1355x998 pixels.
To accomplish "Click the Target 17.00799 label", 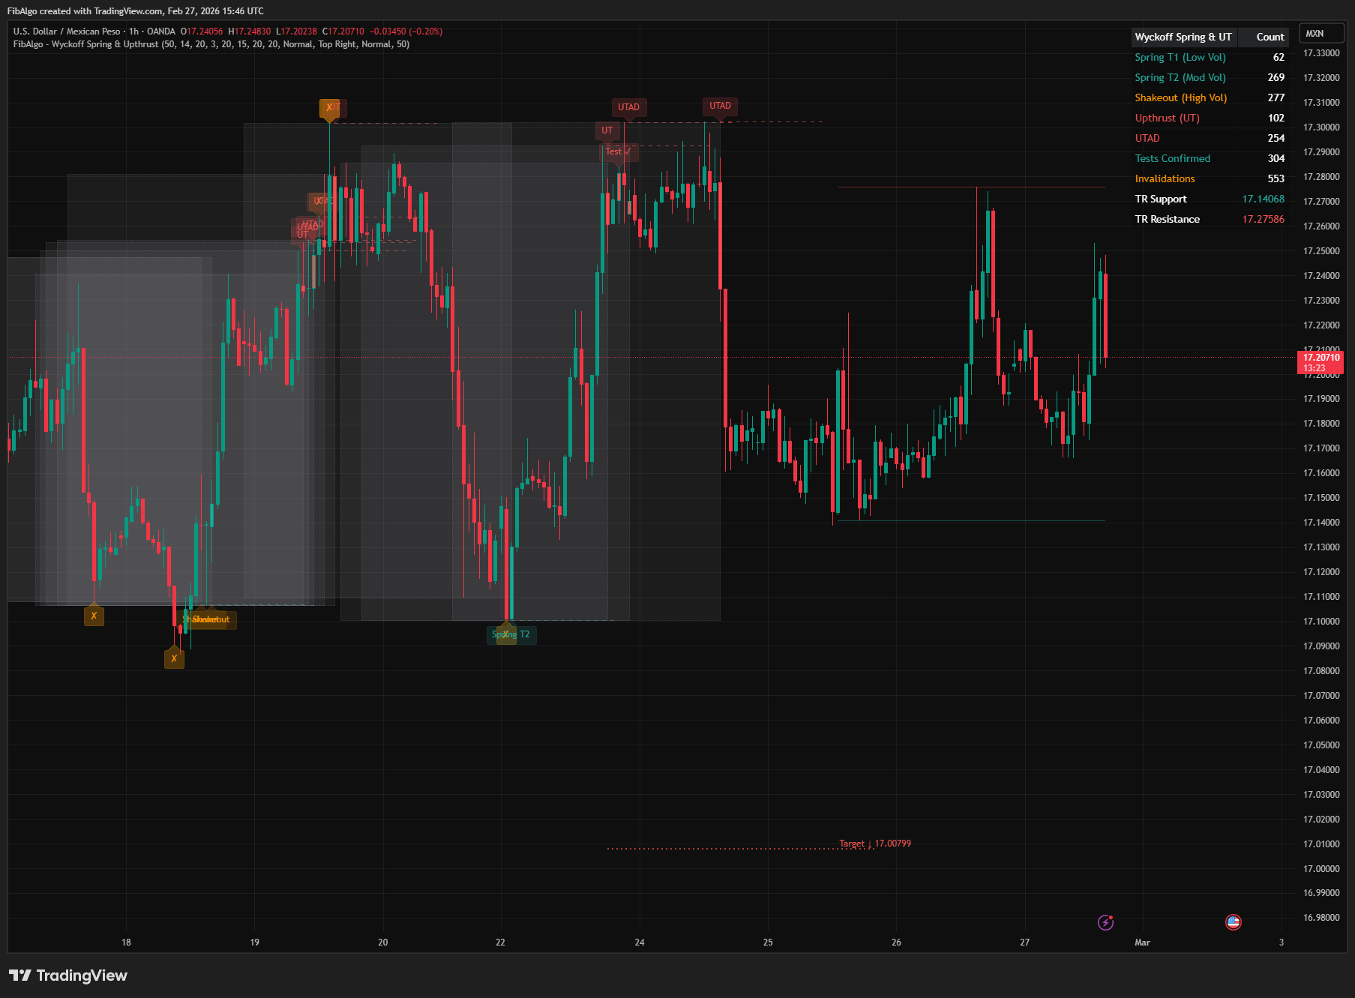I will (x=874, y=844).
